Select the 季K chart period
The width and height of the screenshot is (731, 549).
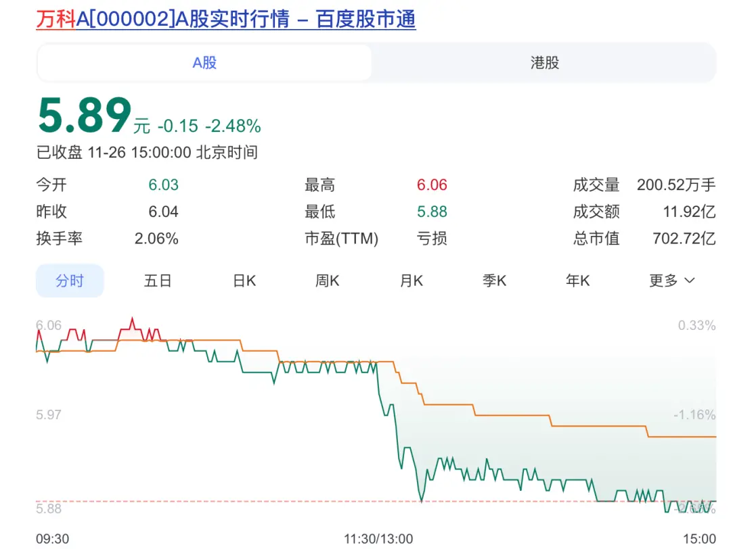coord(494,281)
